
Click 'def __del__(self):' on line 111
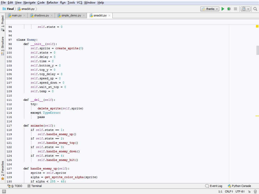(x=39, y=100)
